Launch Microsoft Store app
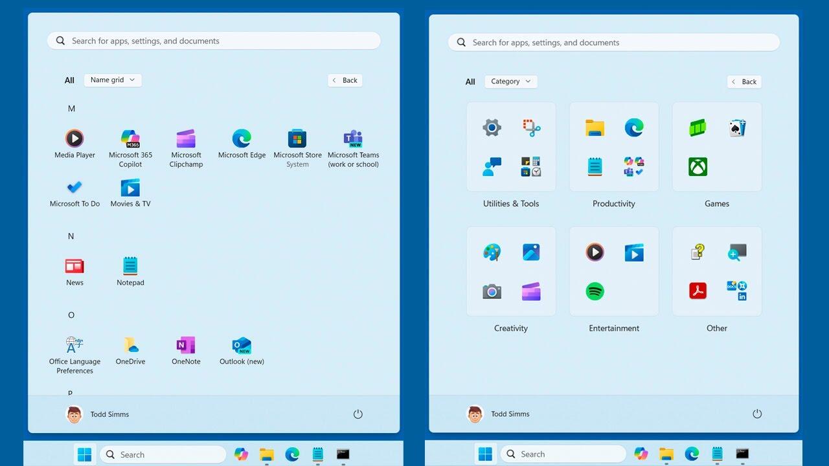829x466 pixels. click(297, 148)
